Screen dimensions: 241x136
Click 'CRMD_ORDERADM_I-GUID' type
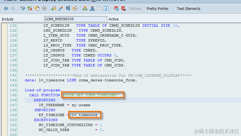pos(112,35)
